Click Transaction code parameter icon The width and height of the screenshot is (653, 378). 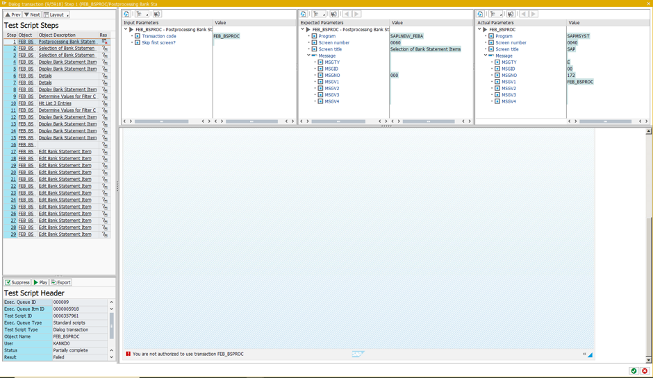[138, 36]
